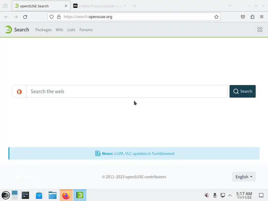Click the Search heading link
This screenshot has width=268, height=201.
pos(21,30)
